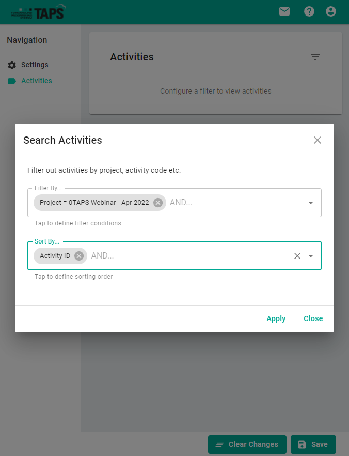Open the Settings navigation item
349x456 pixels.
pyautogui.click(x=35, y=65)
